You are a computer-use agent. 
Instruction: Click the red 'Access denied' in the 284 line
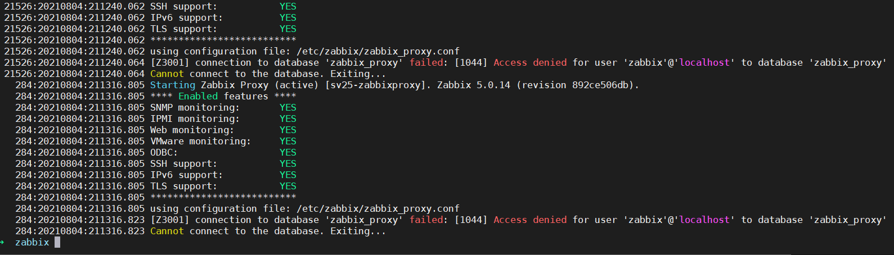[x=530, y=220]
